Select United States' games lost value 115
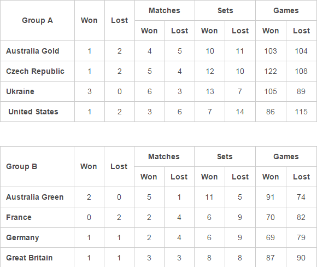Image resolution: width=317 pixels, height=267 pixels. (301, 112)
